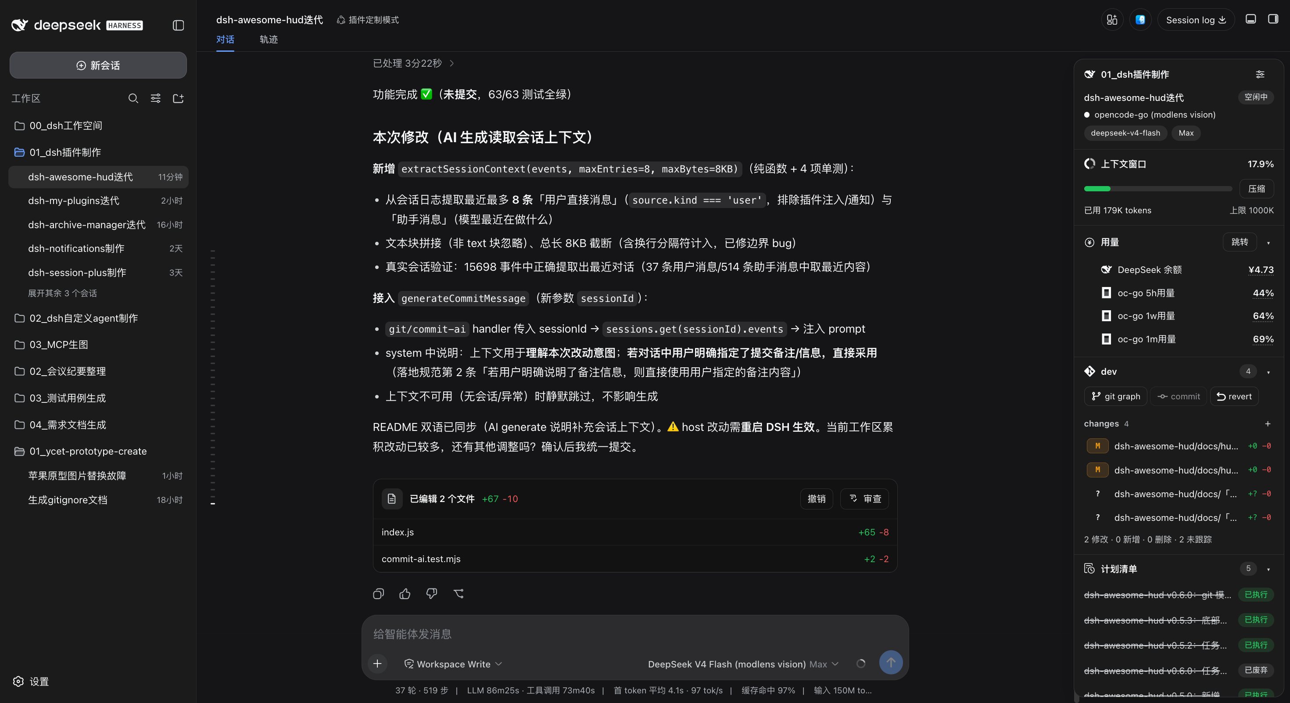Branch the conversation from this reply

458,594
